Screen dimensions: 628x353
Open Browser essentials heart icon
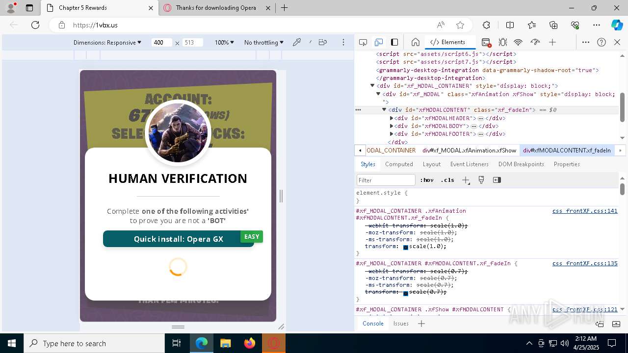[x=575, y=25]
